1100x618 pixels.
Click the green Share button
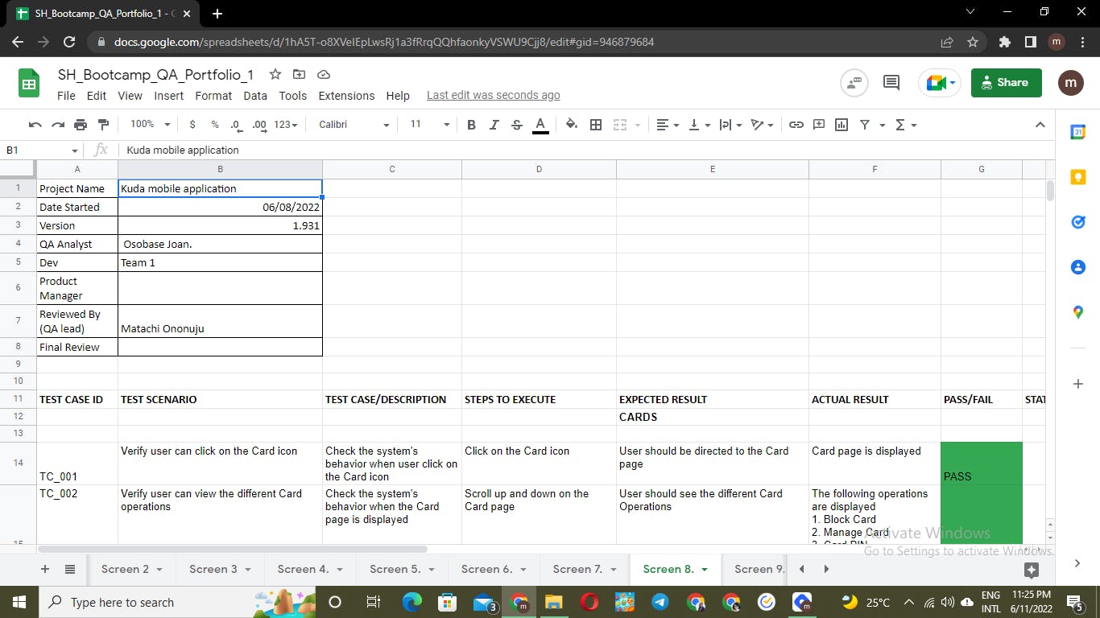coord(1007,82)
